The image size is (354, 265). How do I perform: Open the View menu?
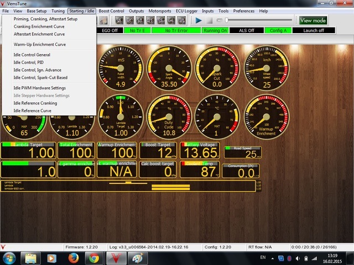pyautogui.click(x=18, y=11)
